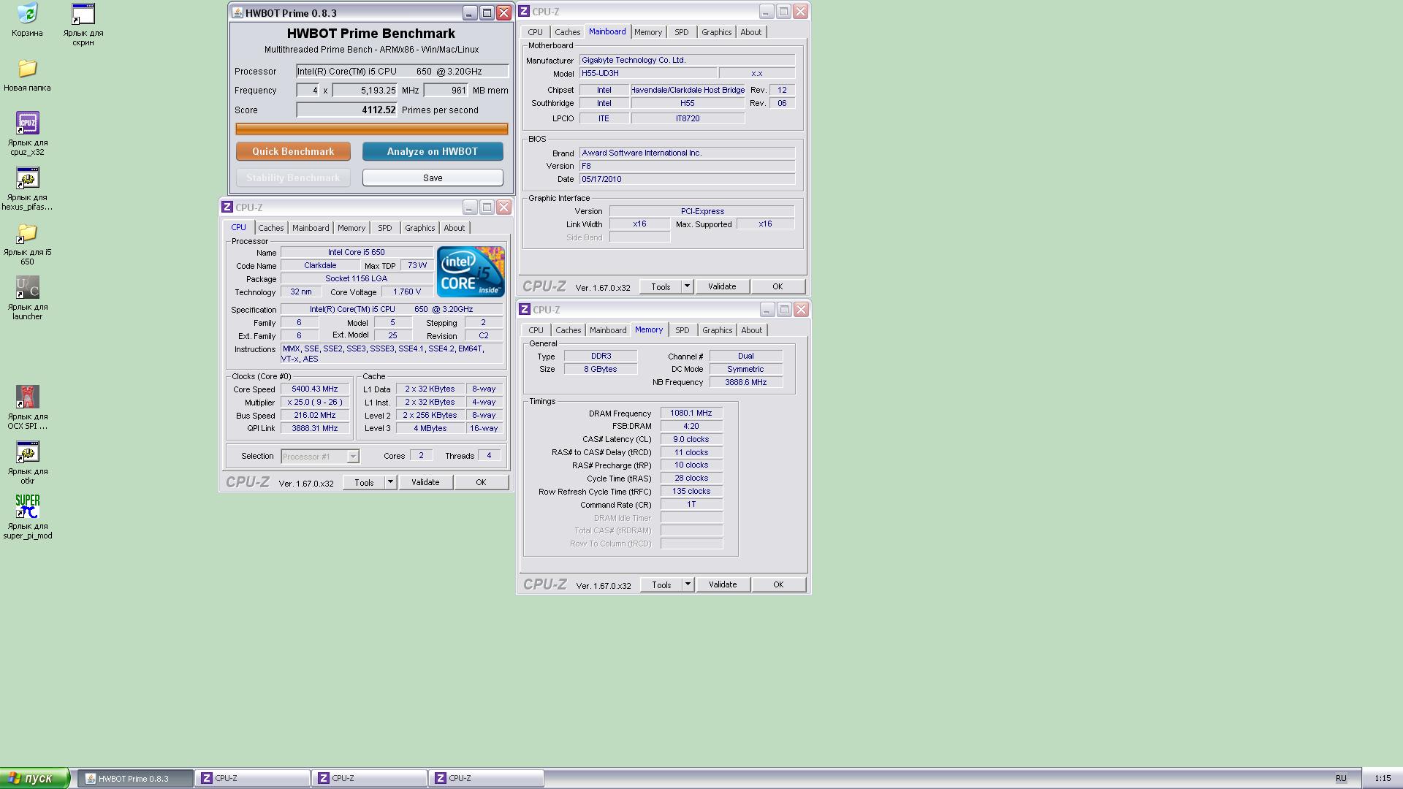Click Tools button in the CPU window
The image size is (1403, 789).
point(364,482)
